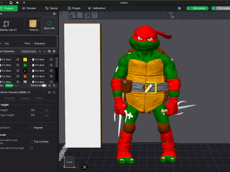Search process settings magnifier icon
Image resolution: width=230 pixels, height=172 pixels.
pos(54,92)
